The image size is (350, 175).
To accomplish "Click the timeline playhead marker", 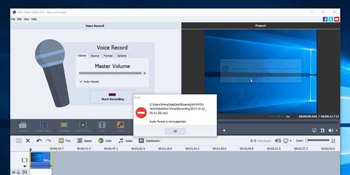I will [31, 150].
